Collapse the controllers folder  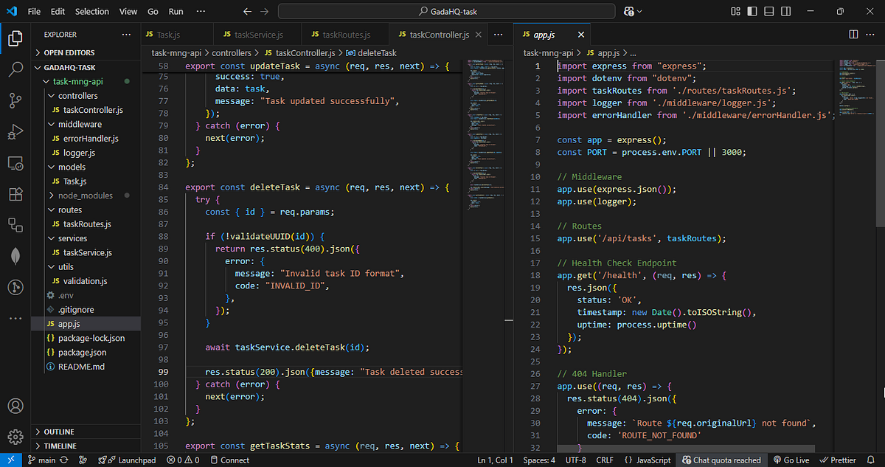coord(77,96)
